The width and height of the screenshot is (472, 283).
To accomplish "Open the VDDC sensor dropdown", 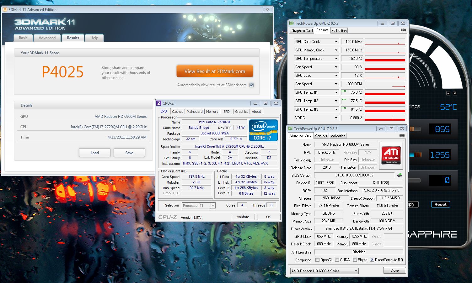I will pos(336,118).
